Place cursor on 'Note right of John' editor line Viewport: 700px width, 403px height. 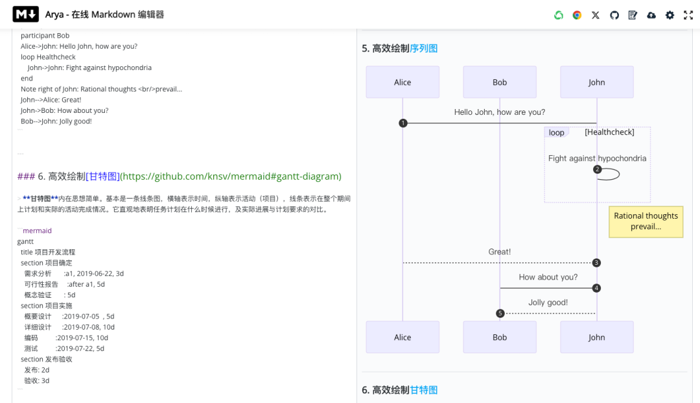tap(101, 90)
